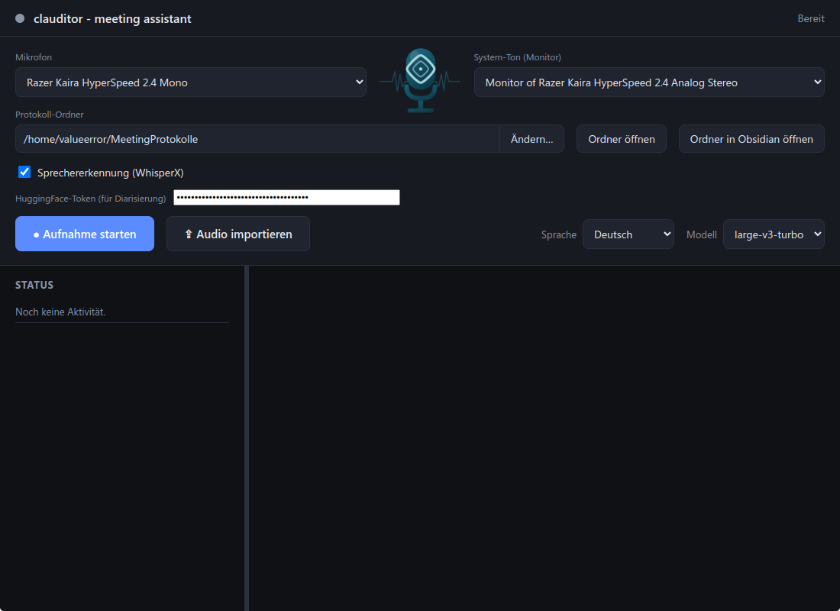Image resolution: width=840 pixels, height=611 pixels.
Task: Click the HuggingFace-Token (für Diarisierung) label
Action: (x=91, y=199)
